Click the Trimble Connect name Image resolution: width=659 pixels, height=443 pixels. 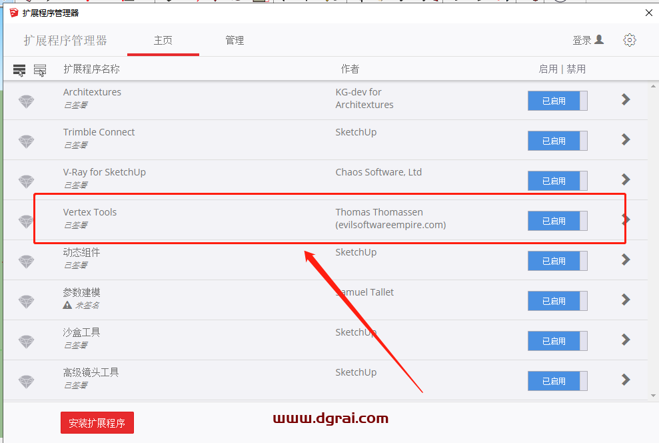99,132
